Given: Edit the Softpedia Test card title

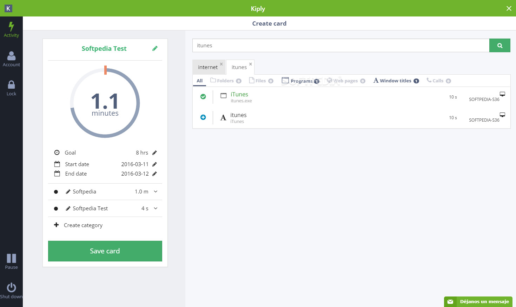Looking at the screenshot, I should [155, 49].
